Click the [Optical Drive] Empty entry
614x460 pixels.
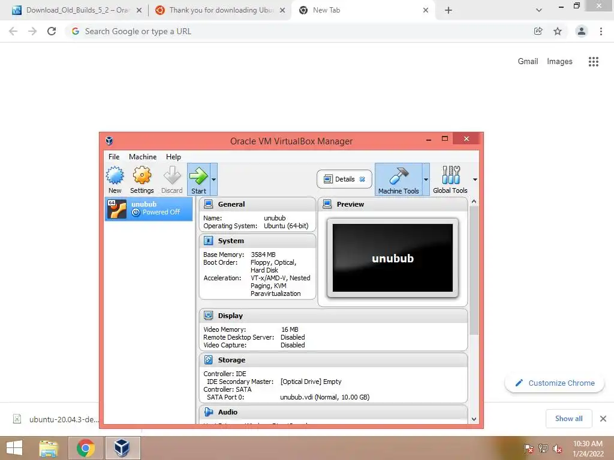(x=311, y=382)
